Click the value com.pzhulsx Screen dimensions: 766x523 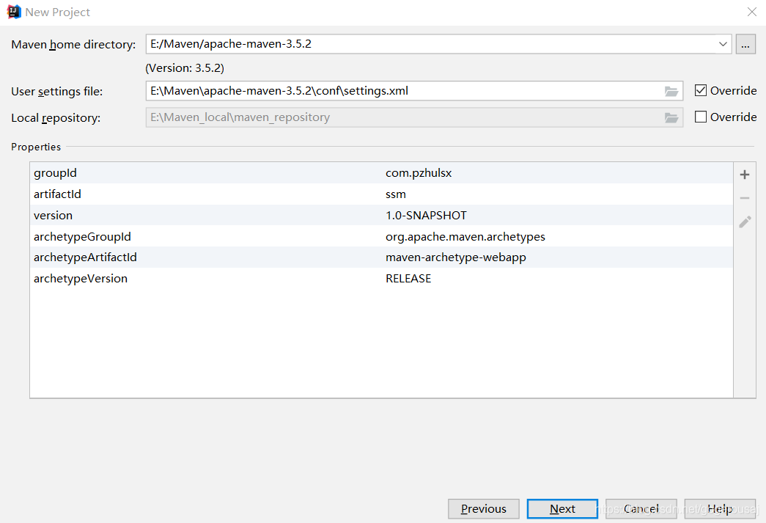tap(419, 173)
